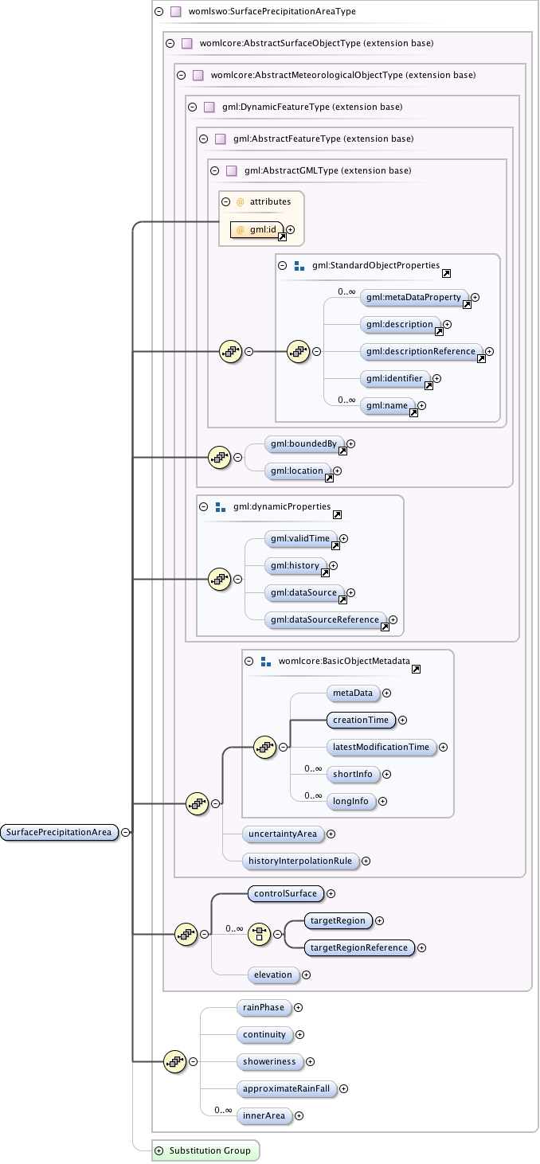Image resolution: width=540 pixels, height=1164 pixels.
Task: Collapse gml:AbstractFeatureType extension base
Action: point(203,139)
